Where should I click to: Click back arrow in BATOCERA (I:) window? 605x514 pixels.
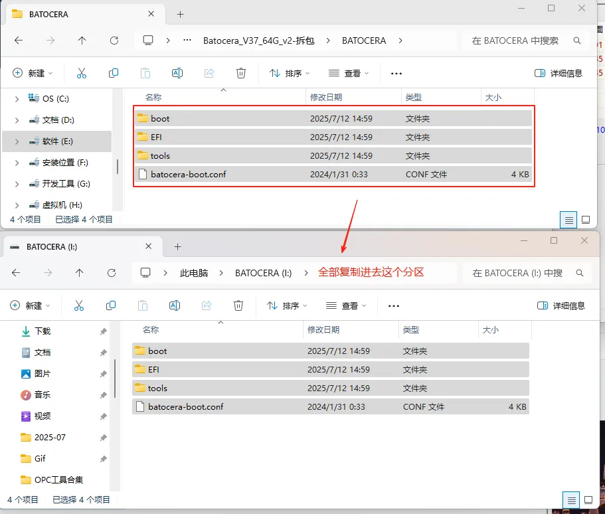coord(16,273)
